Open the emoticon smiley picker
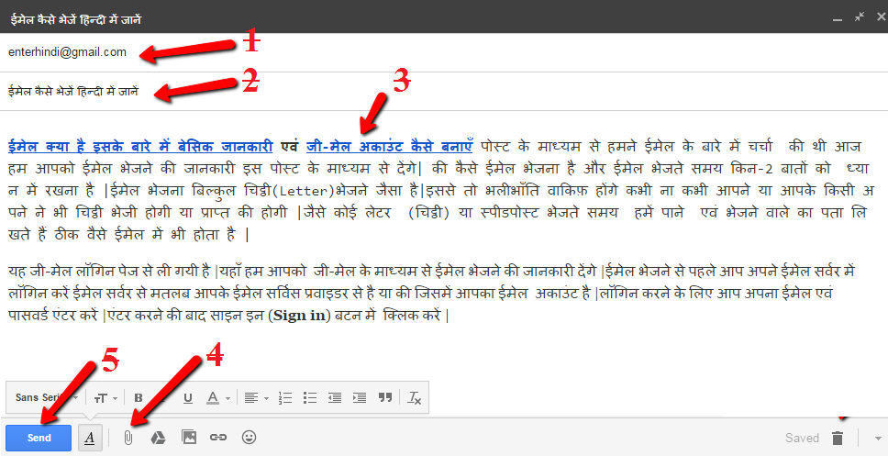 click(x=249, y=438)
